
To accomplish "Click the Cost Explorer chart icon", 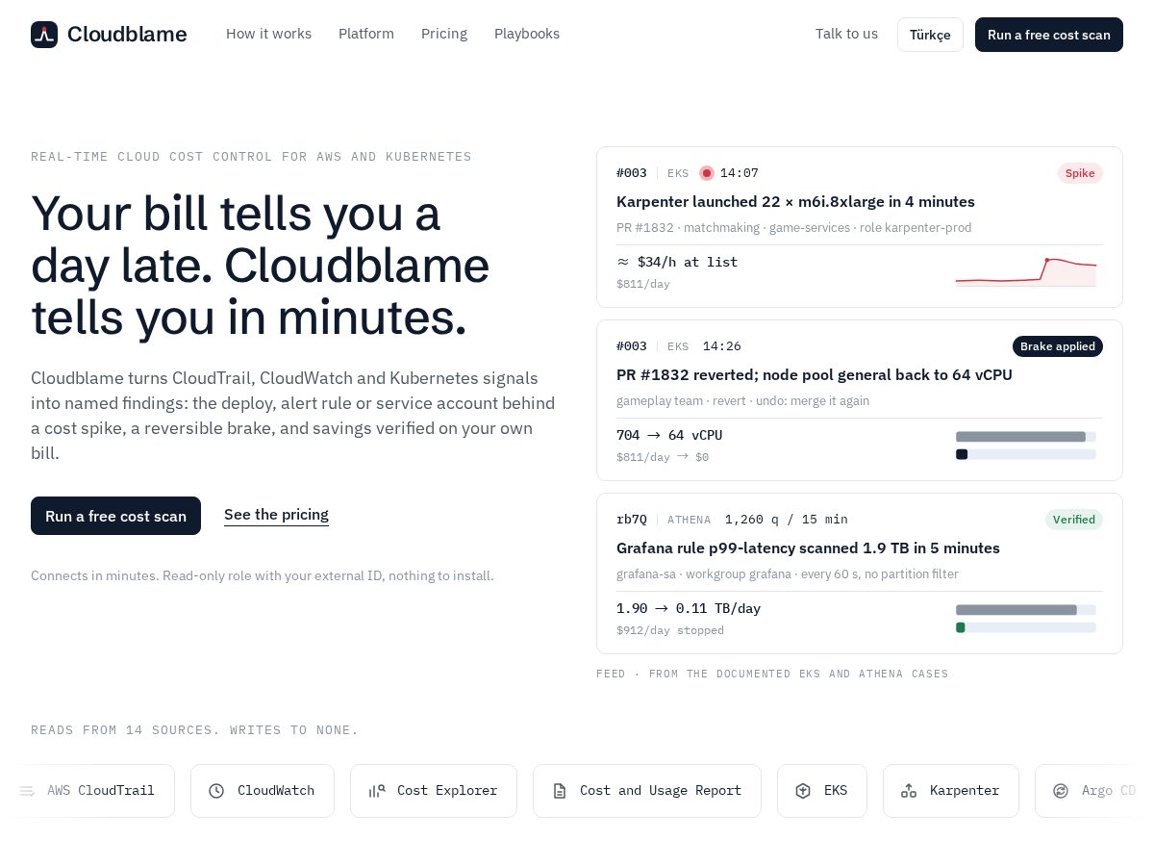I will (x=376, y=791).
